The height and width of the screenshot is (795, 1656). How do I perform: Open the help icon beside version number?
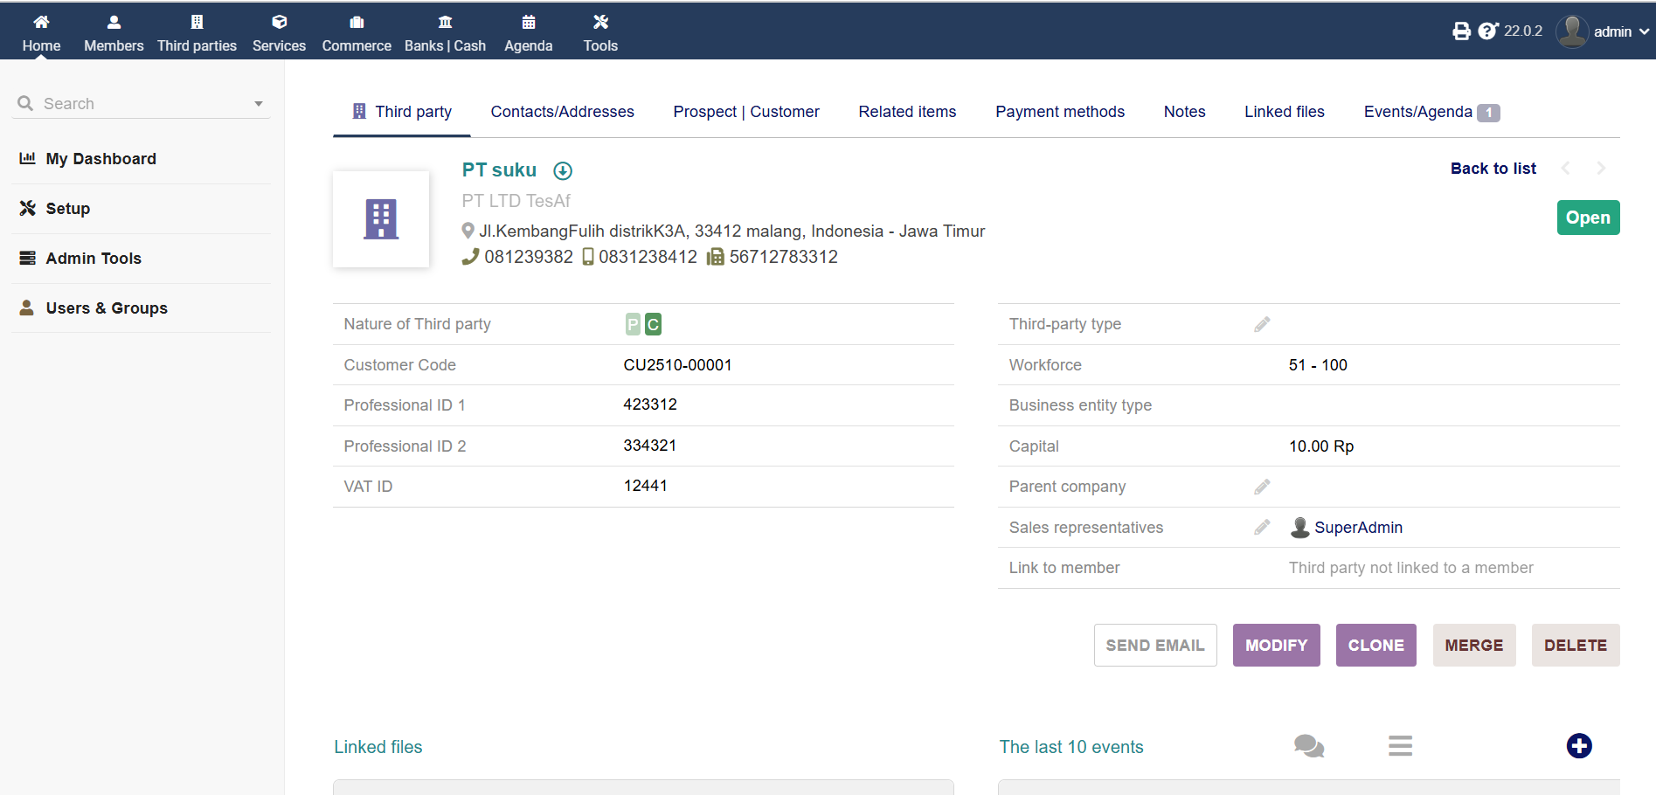1487,31
